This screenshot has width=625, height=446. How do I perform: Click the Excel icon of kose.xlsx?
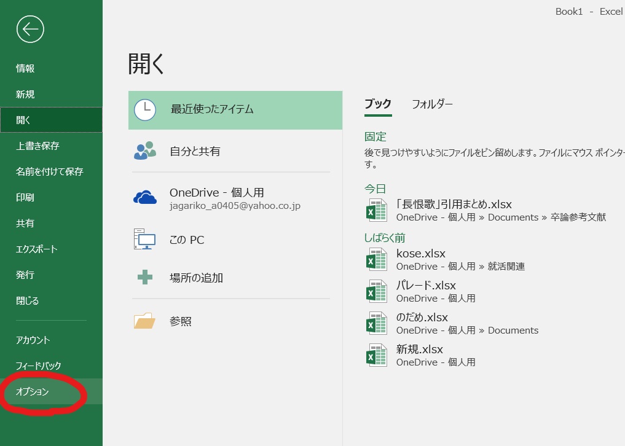pos(377,259)
